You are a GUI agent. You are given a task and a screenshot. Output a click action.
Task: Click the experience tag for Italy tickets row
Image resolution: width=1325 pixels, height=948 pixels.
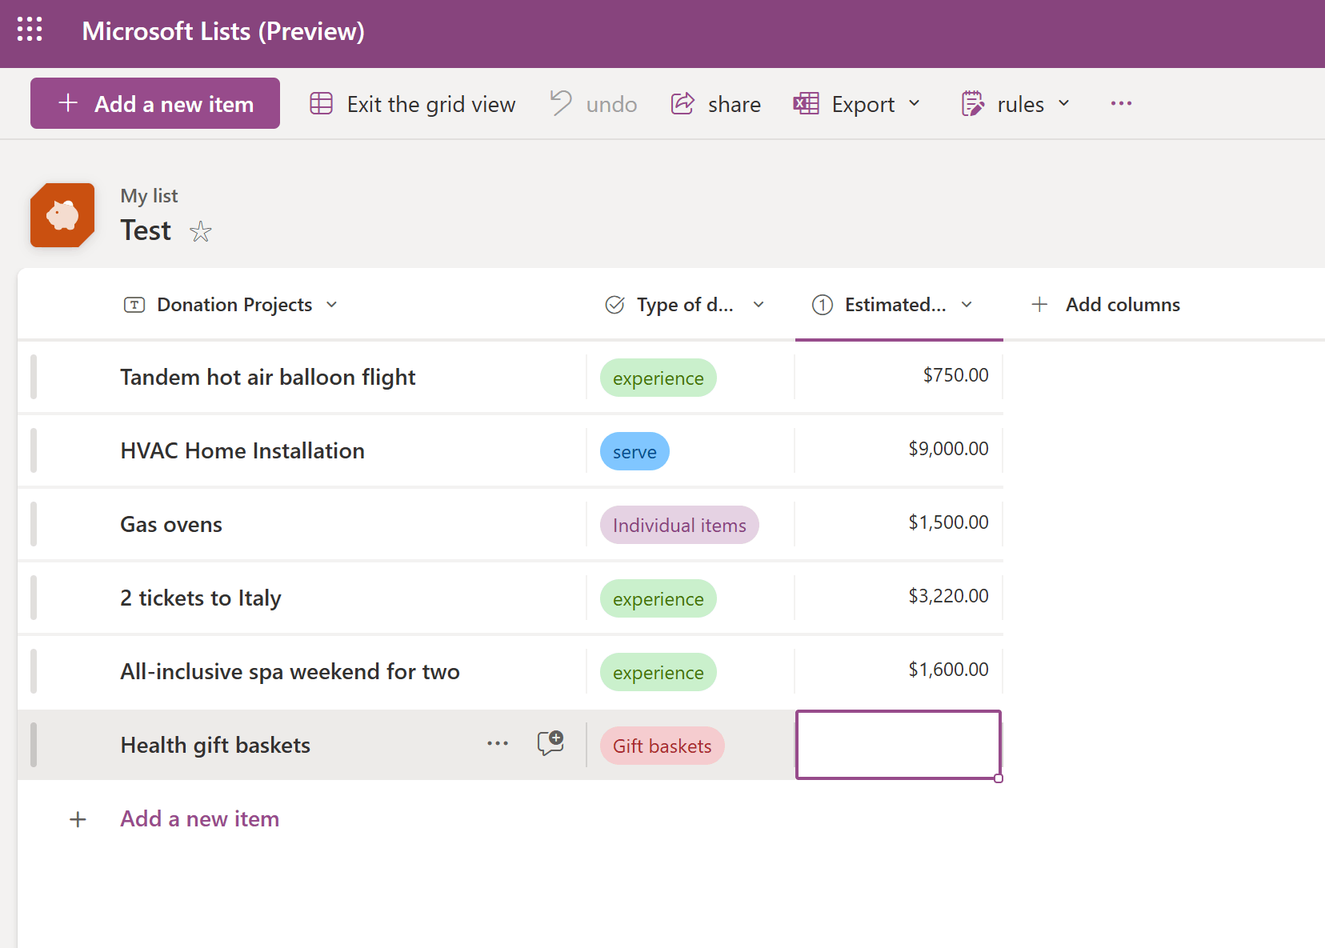(x=658, y=598)
